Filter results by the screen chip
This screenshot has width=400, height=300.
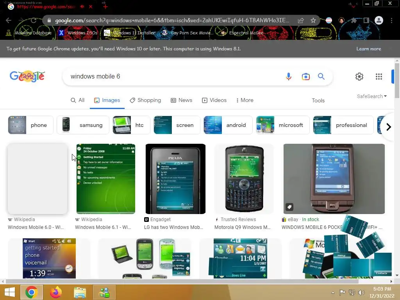[177, 125]
